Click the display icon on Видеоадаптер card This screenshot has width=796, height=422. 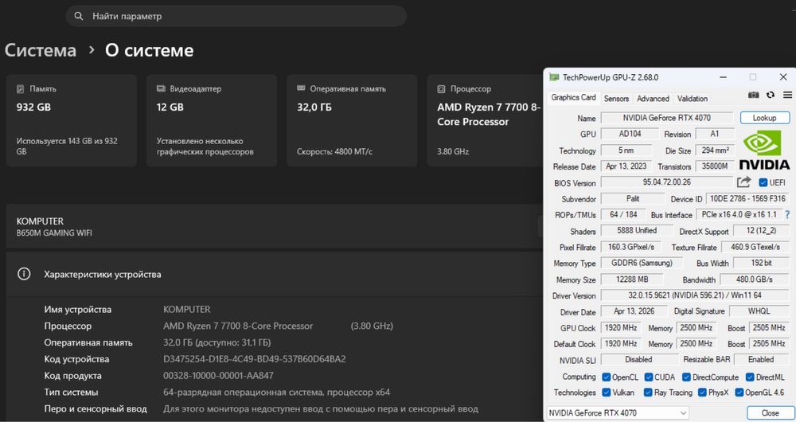click(x=161, y=89)
